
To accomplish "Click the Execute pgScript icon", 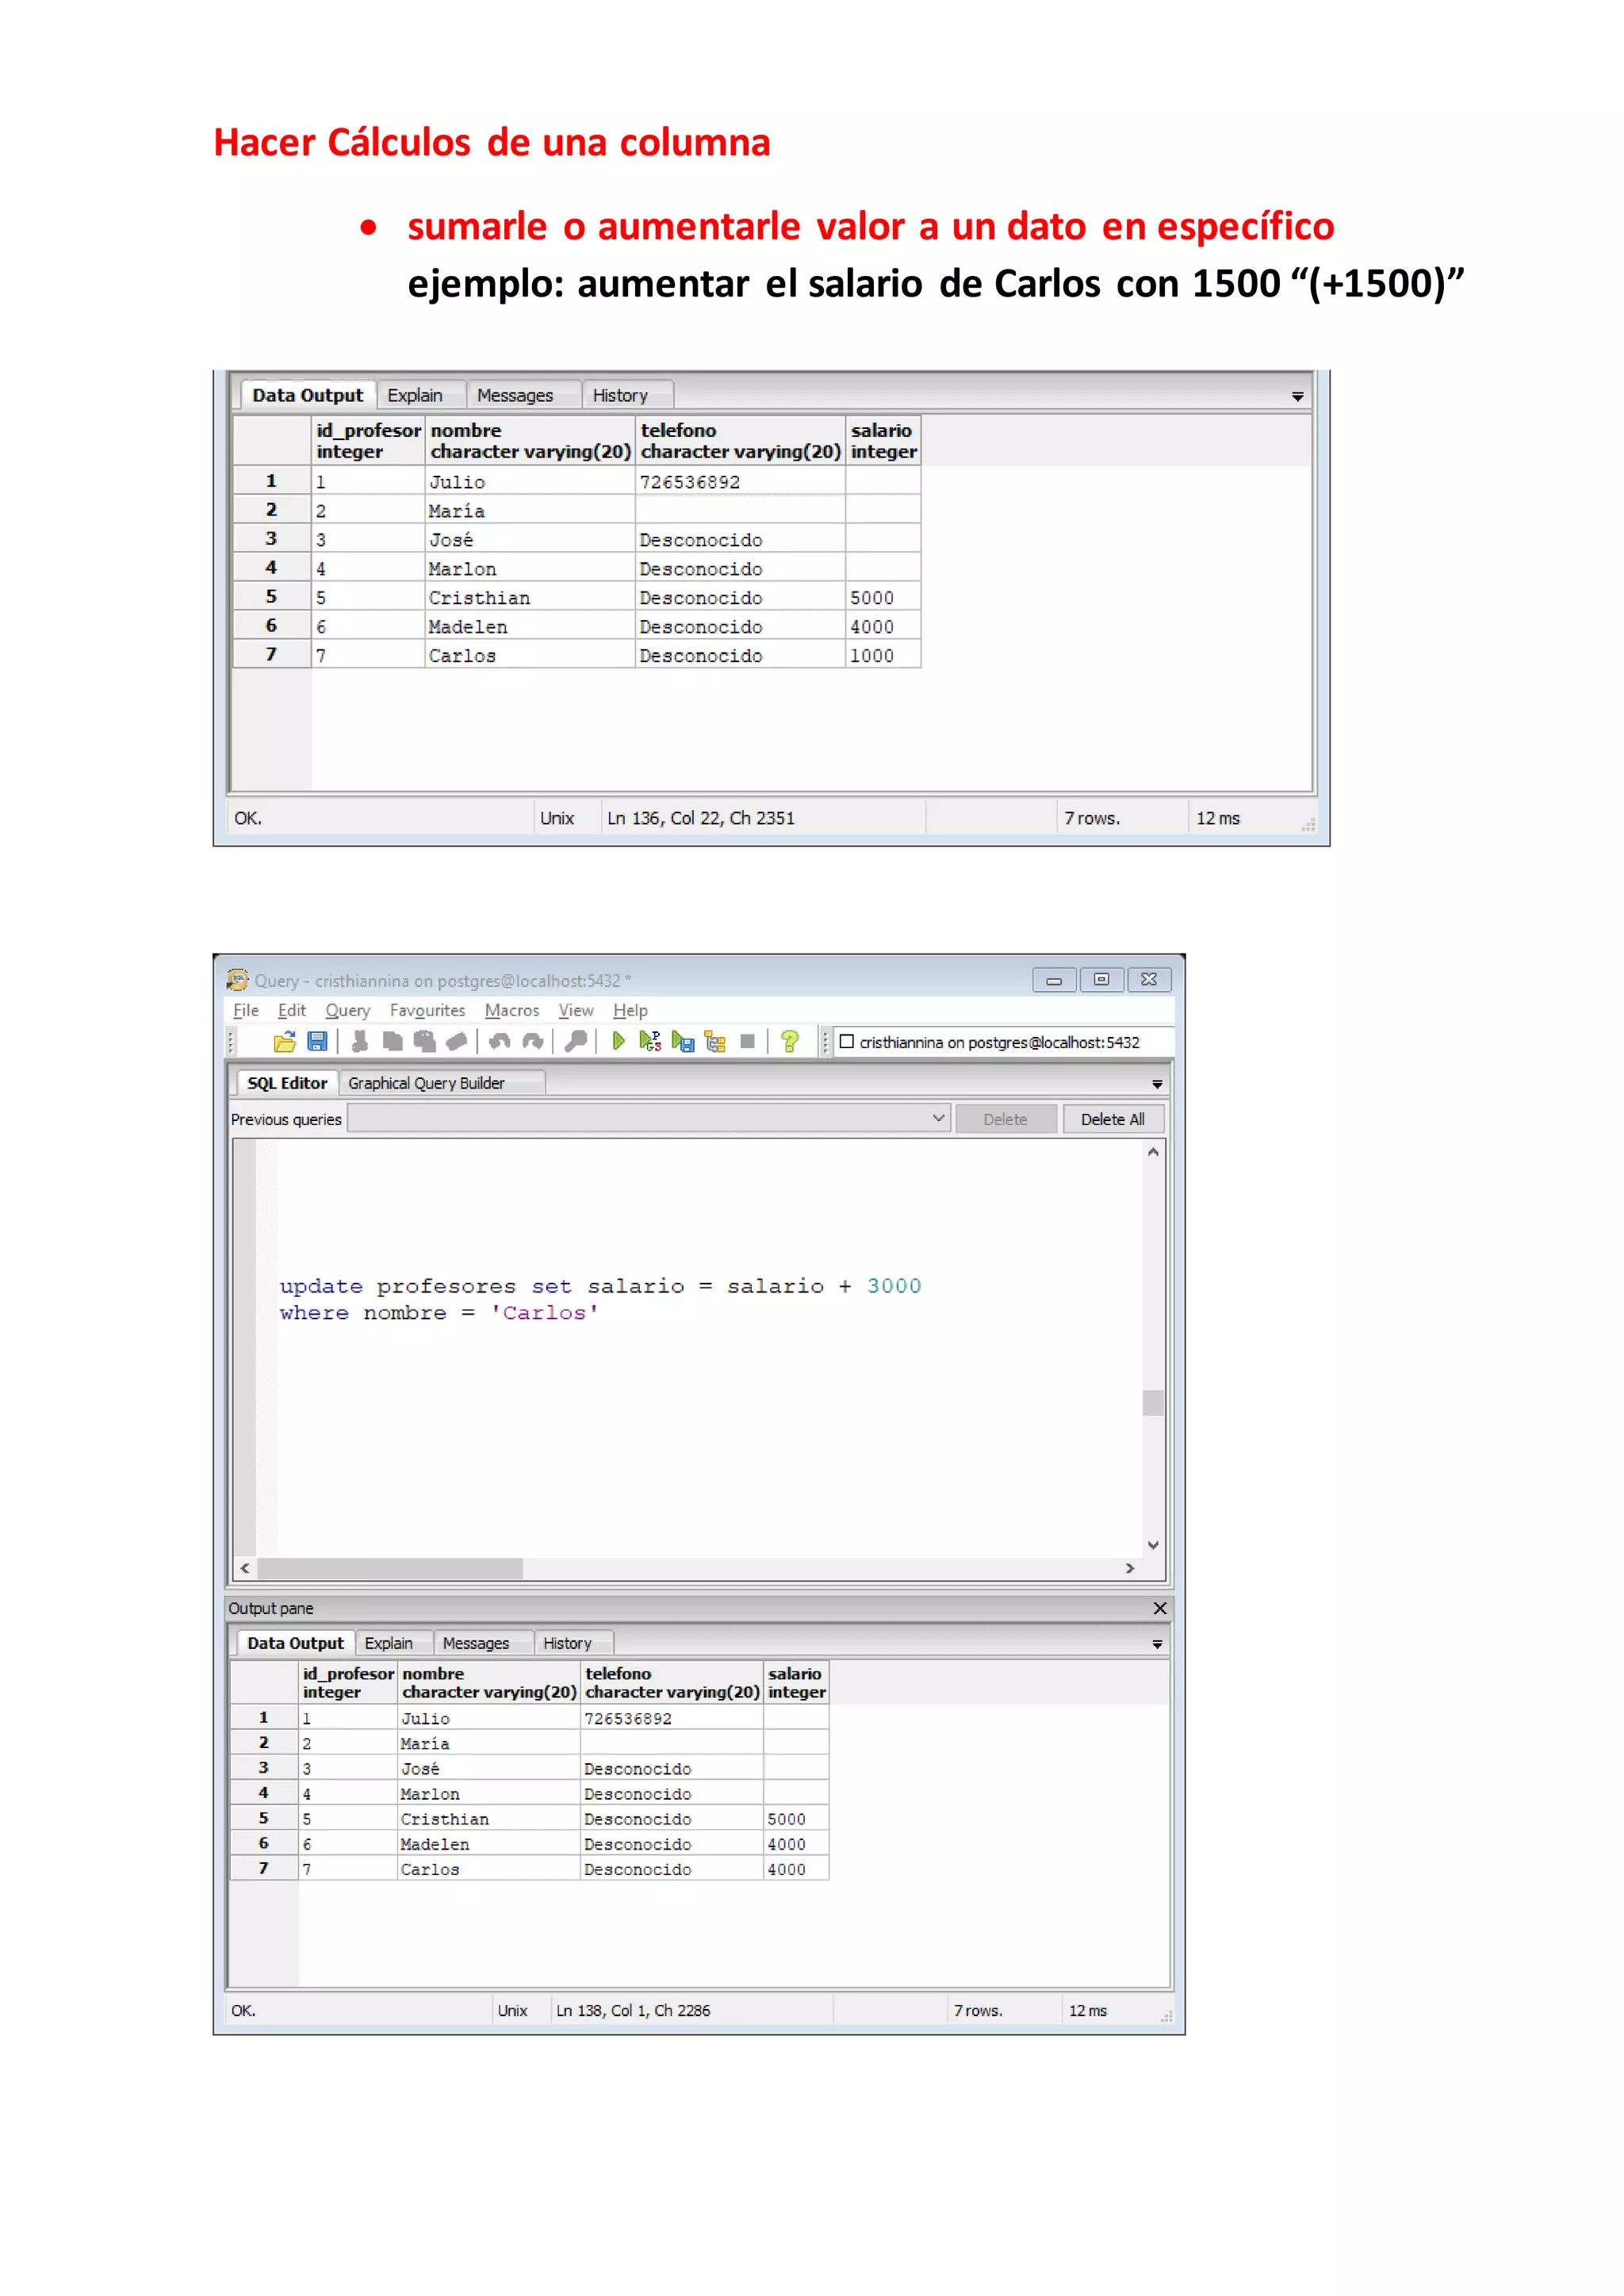I will [650, 1042].
